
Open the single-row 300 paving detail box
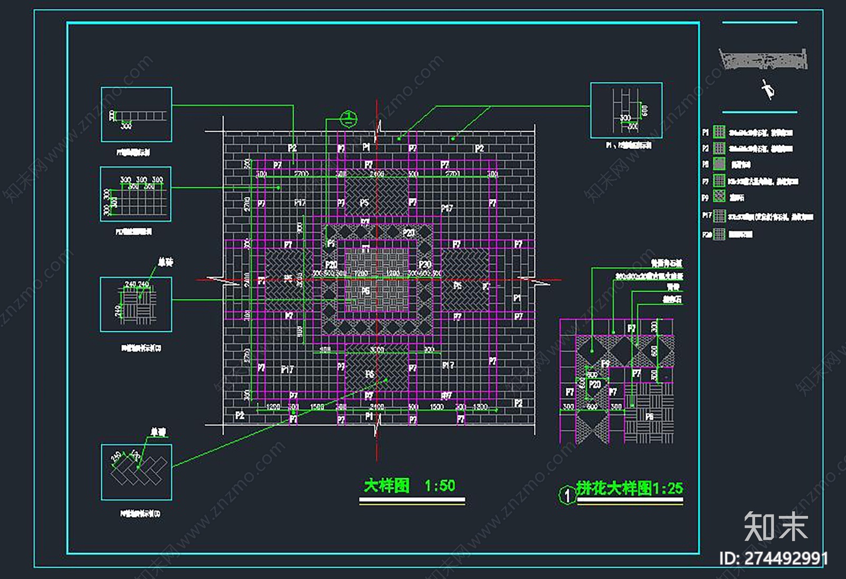(x=136, y=115)
